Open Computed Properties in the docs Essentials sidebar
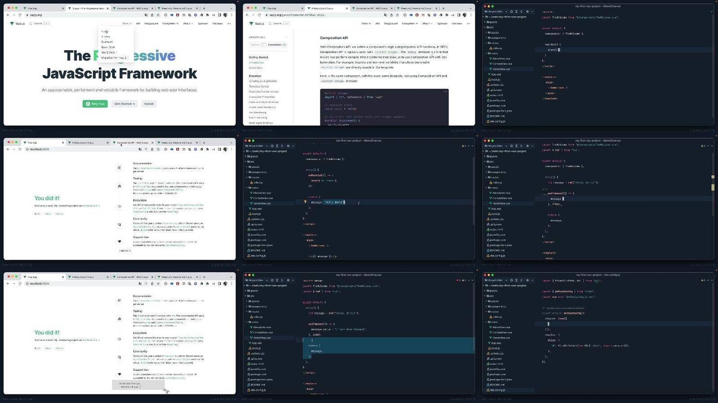The image size is (718, 403). pyautogui.click(x=262, y=97)
